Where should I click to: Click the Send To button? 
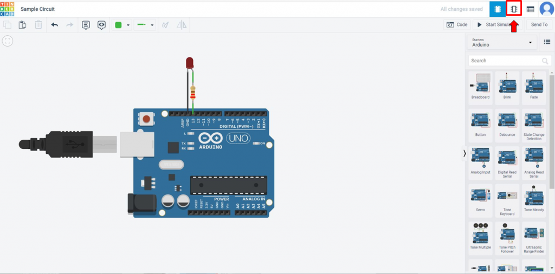click(x=539, y=25)
